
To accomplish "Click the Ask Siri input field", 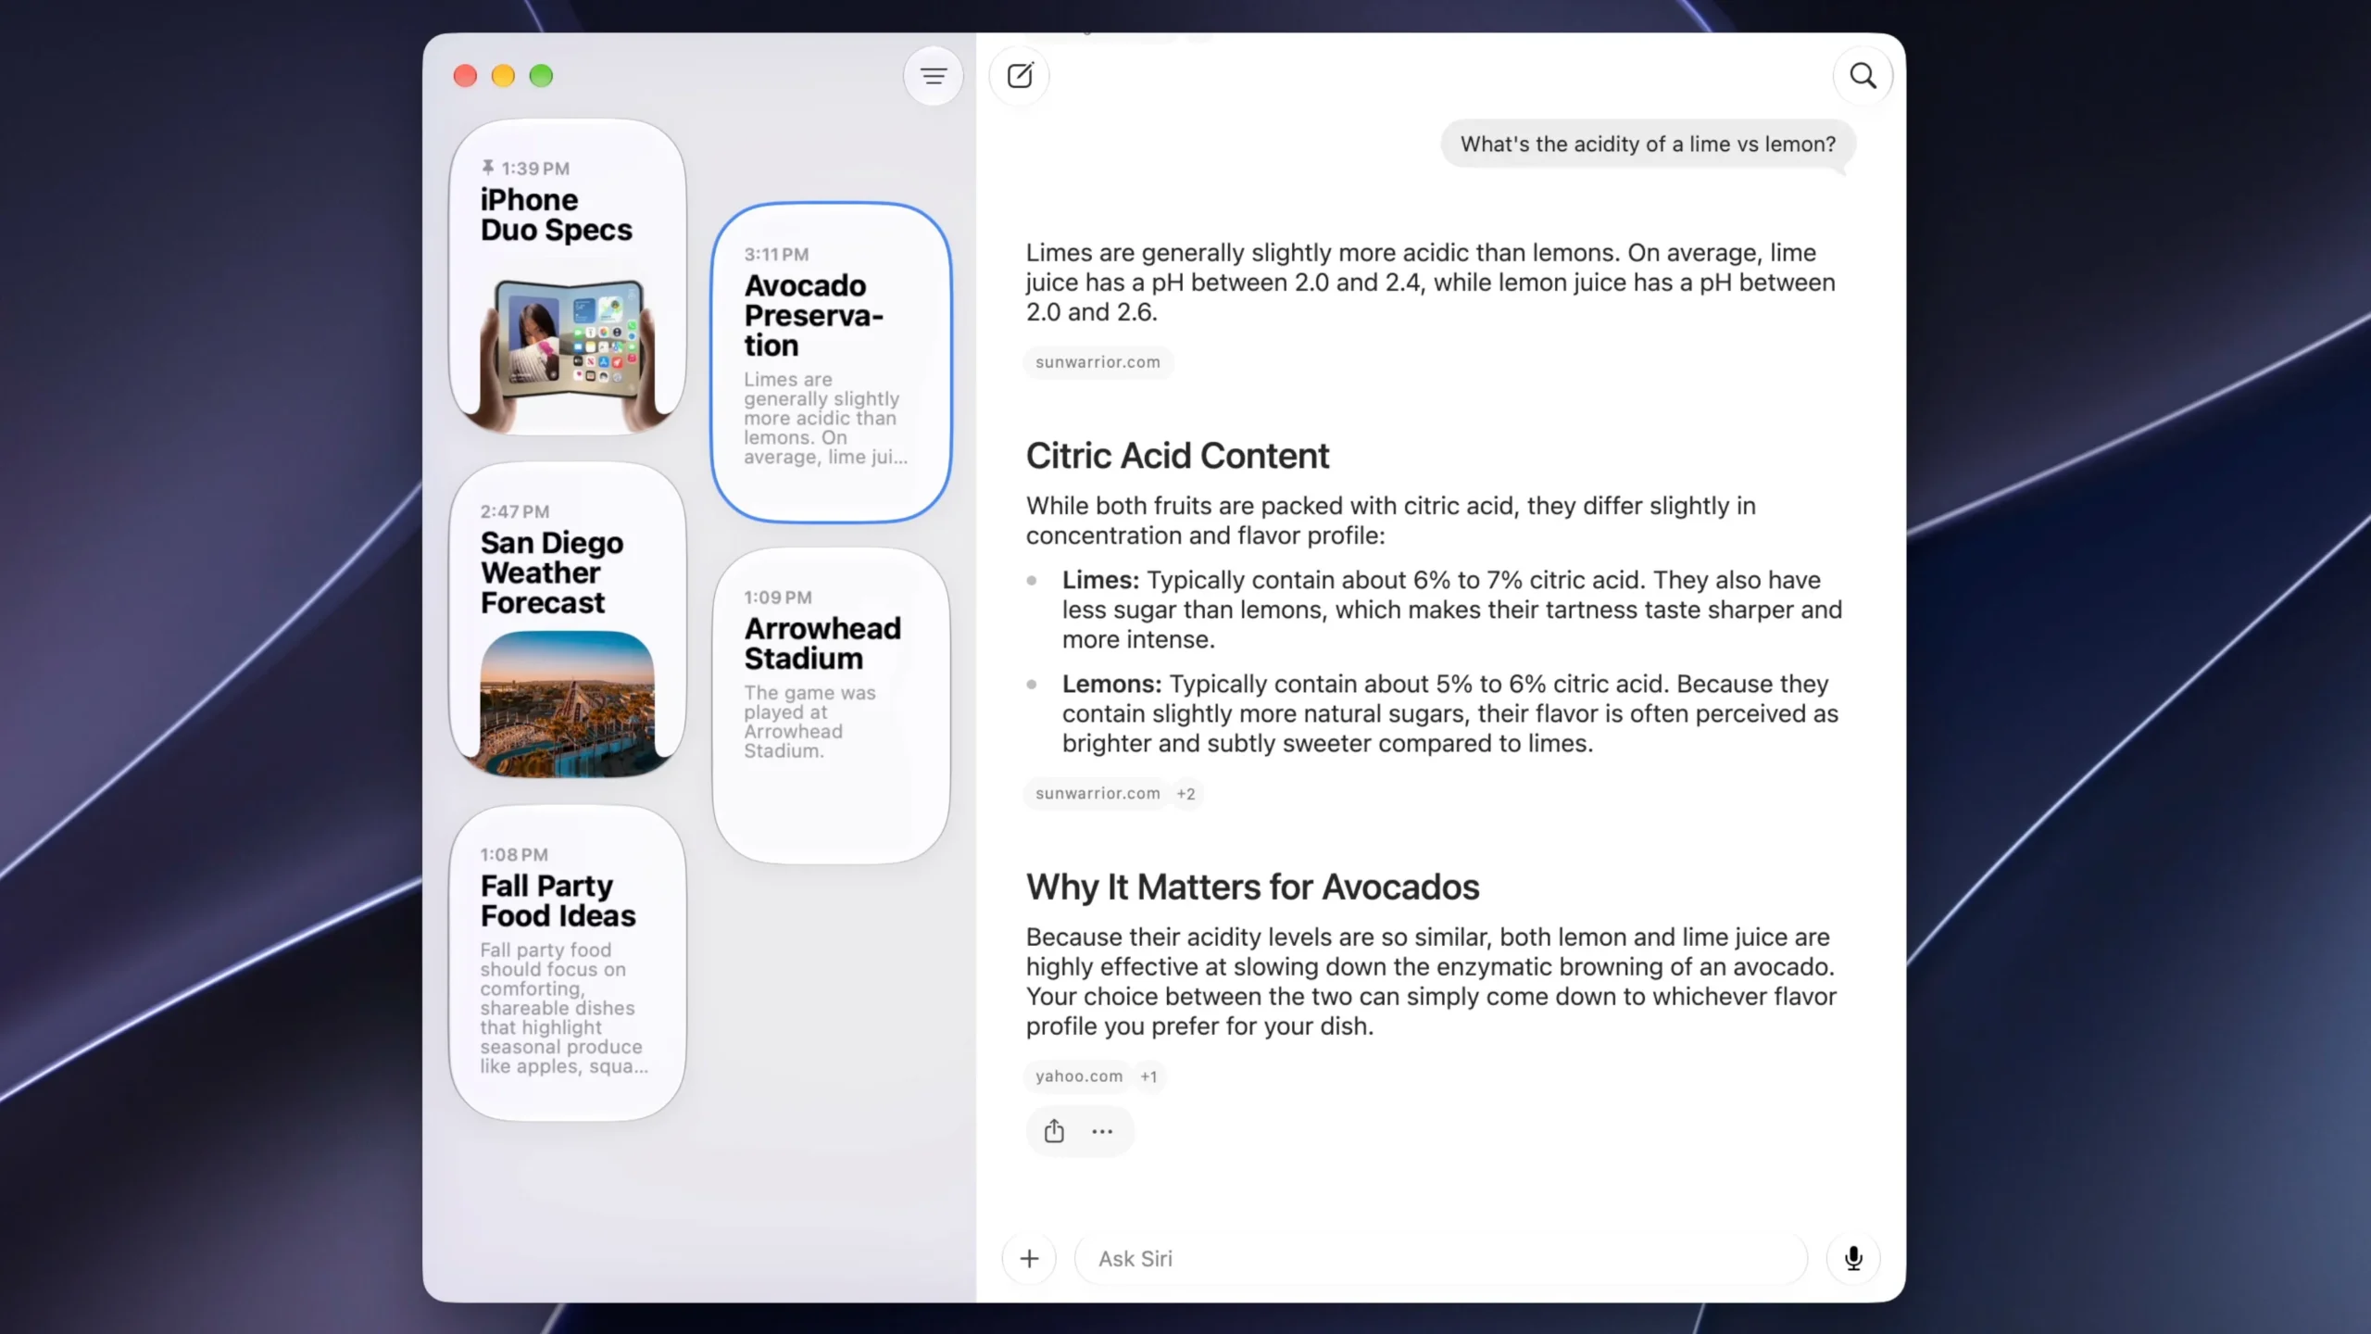I will pos(1441,1258).
